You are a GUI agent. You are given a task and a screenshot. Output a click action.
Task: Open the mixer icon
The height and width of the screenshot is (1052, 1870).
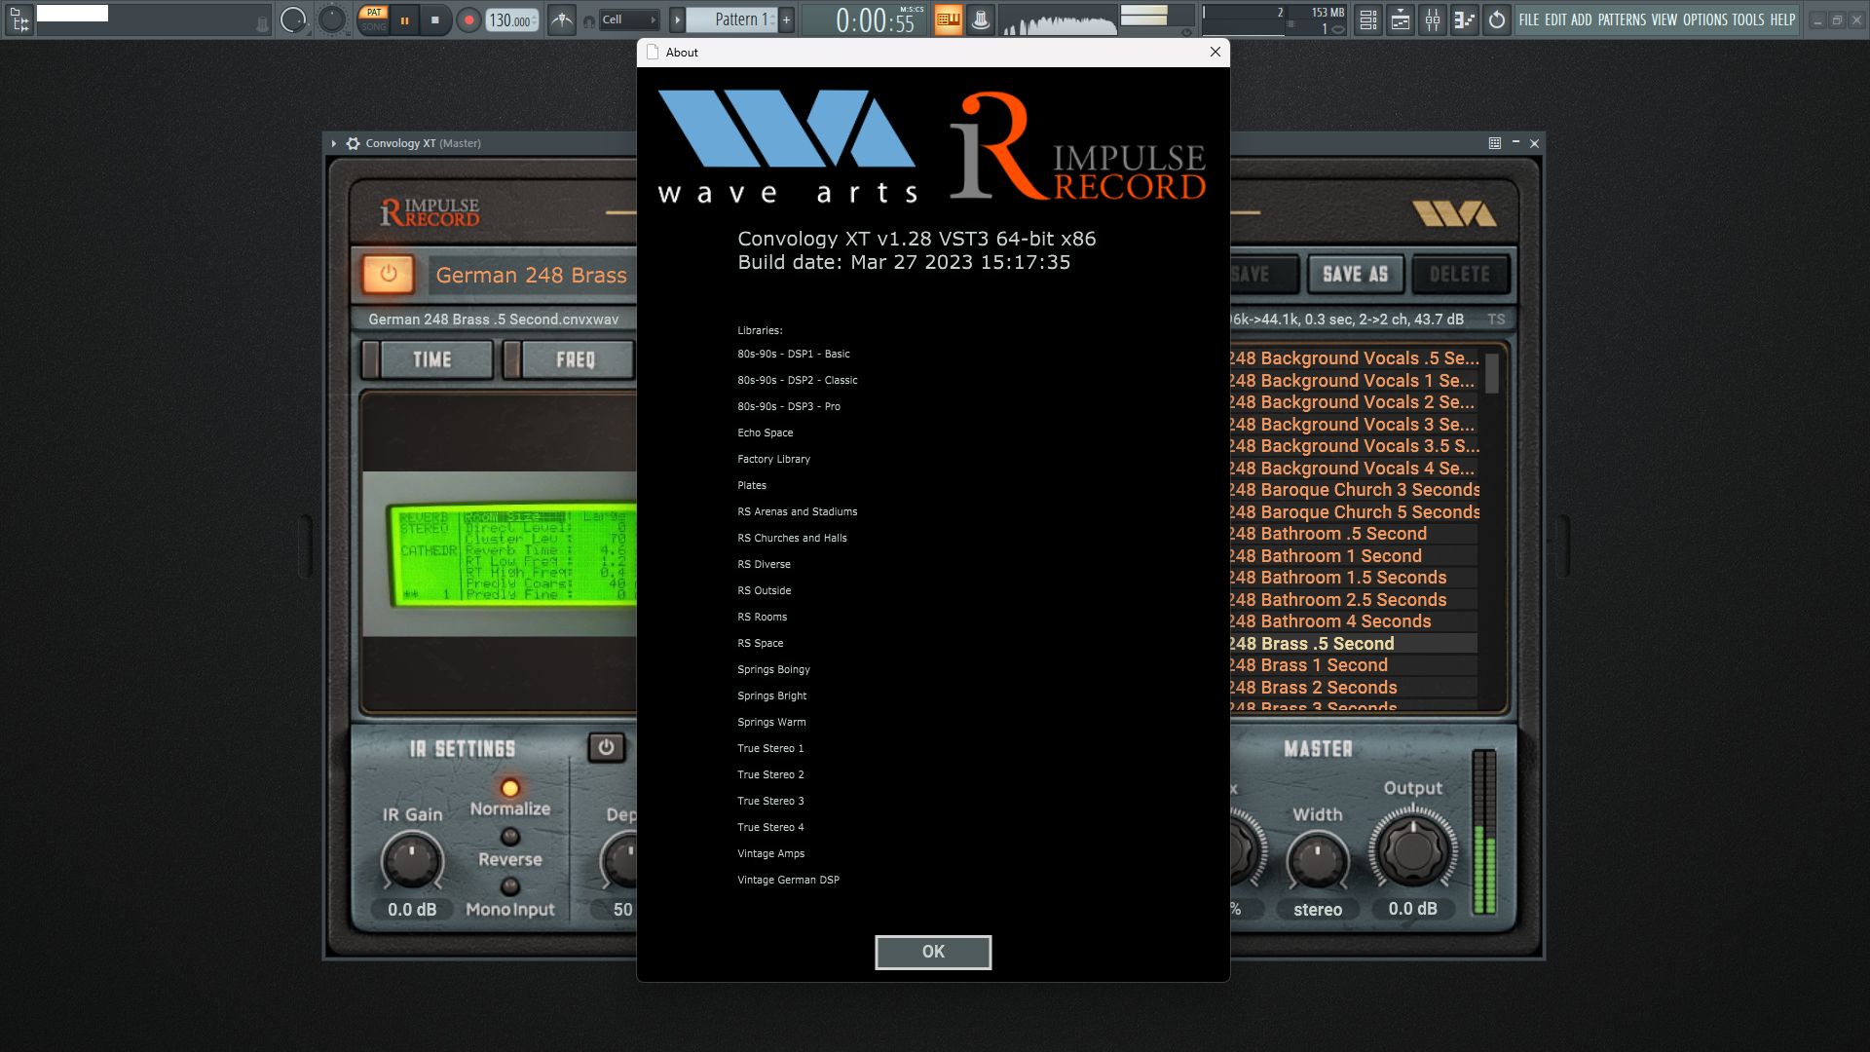pos(1432,19)
